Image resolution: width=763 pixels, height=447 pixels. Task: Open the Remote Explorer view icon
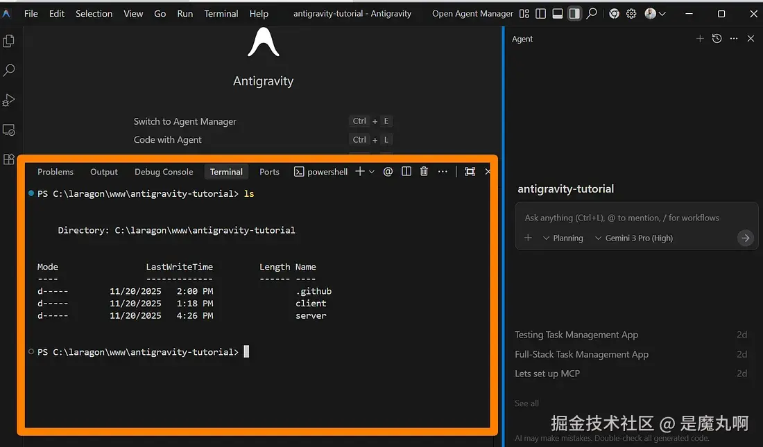point(9,130)
